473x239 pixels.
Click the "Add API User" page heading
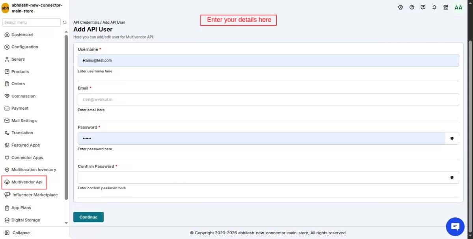pyautogui.click(x=93, y=30)
